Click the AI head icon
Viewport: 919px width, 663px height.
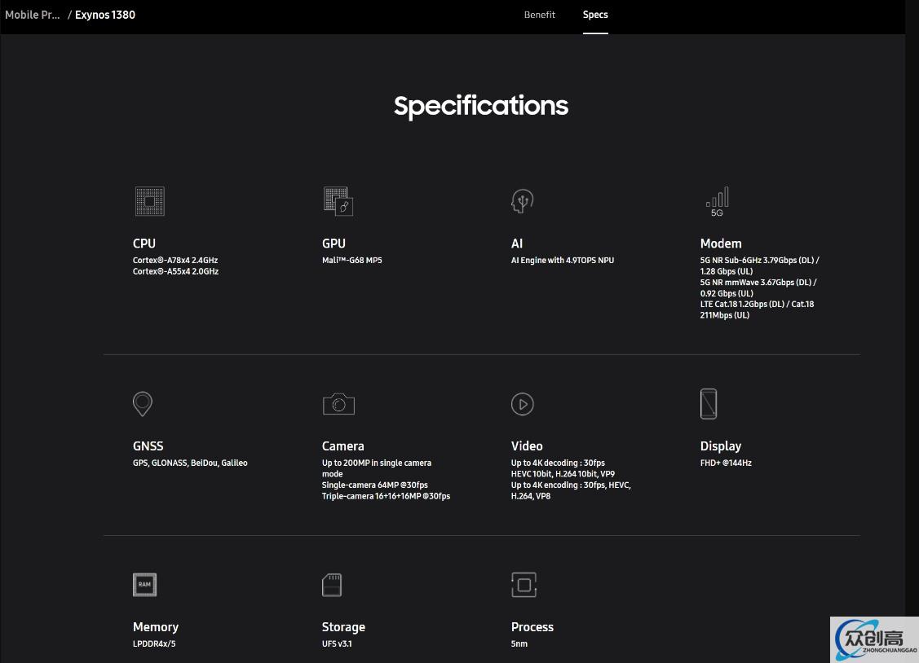[522, 201]
